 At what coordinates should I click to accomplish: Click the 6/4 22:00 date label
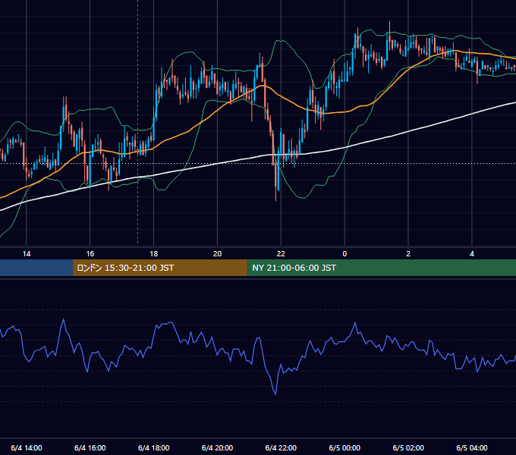(281, 447)
